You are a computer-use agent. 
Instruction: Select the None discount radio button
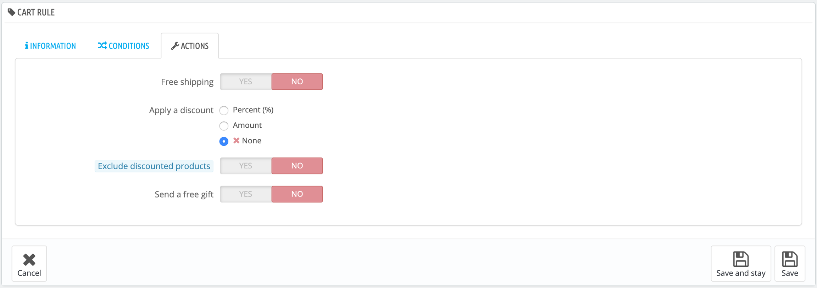pos(224,141)
